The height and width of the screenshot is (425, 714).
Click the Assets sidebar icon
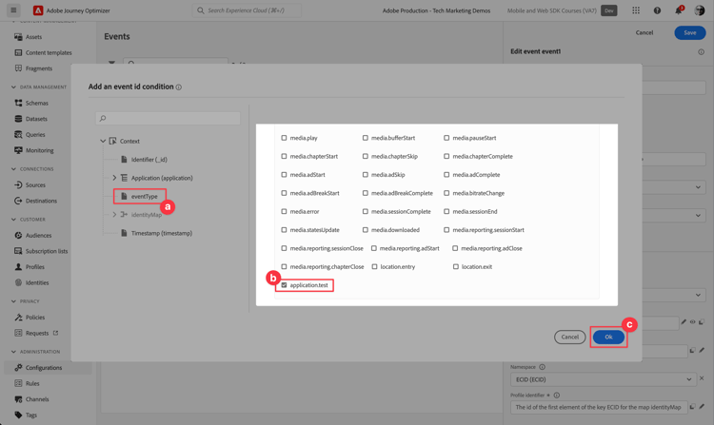(x=18, y=37)
